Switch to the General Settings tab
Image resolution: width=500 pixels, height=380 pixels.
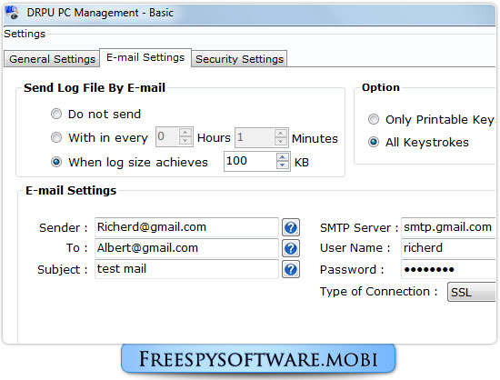tap(52, 59)
